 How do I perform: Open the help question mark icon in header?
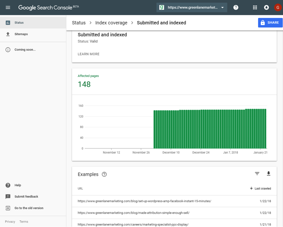[x=236, y=7]
